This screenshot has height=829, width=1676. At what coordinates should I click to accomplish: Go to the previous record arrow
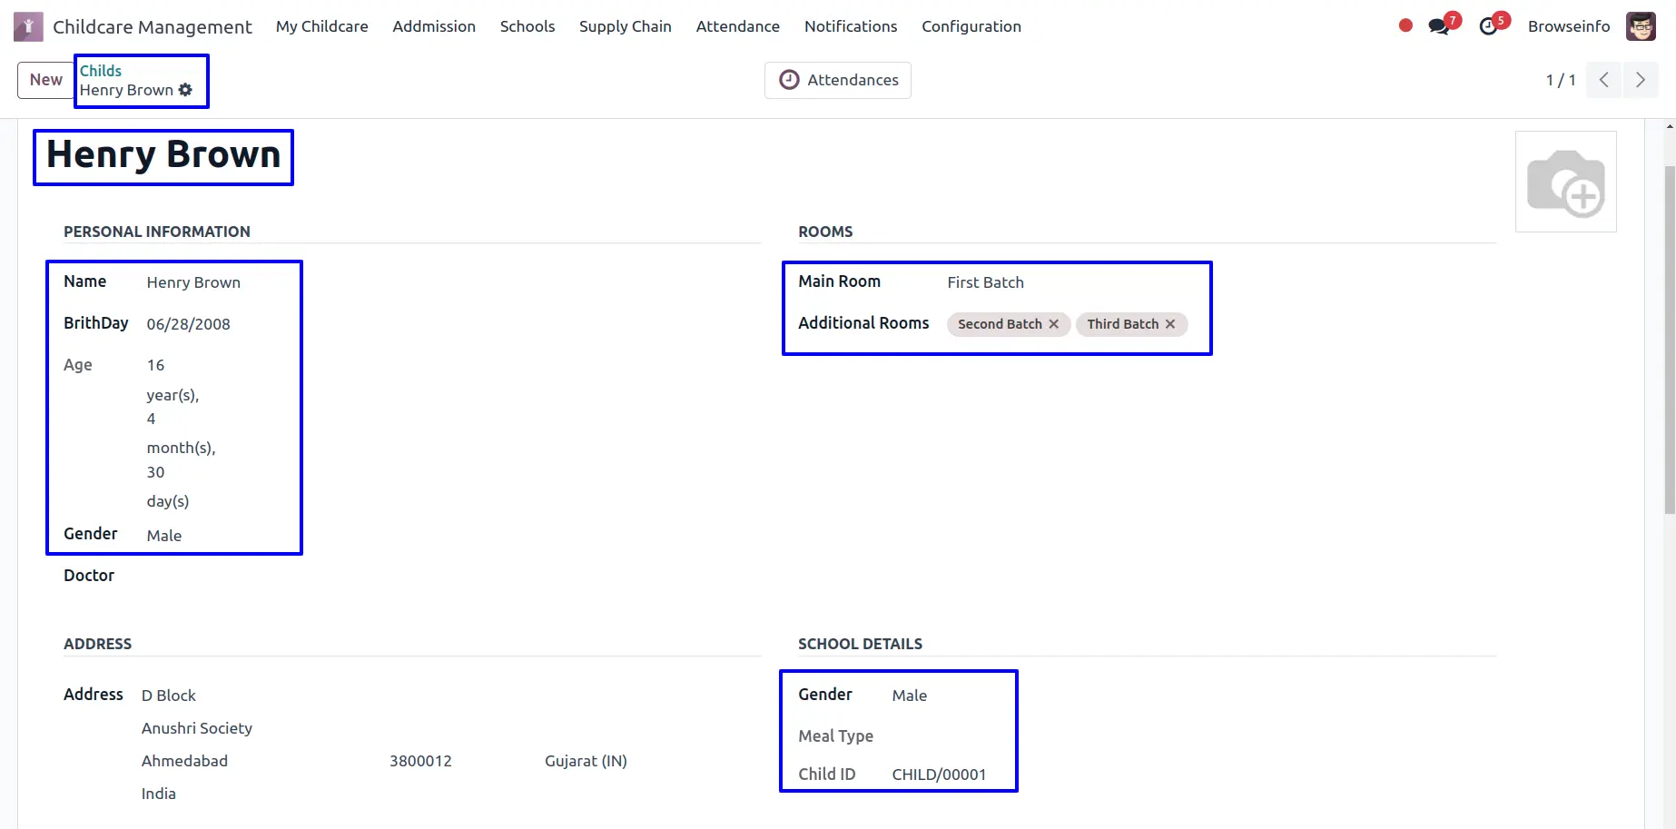click(x=1603, y=80)
